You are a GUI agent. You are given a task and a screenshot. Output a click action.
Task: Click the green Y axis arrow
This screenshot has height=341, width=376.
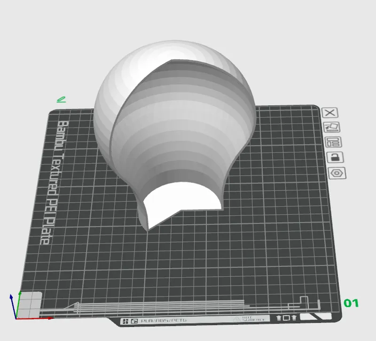pyautogui.click(x=18, y=305)
